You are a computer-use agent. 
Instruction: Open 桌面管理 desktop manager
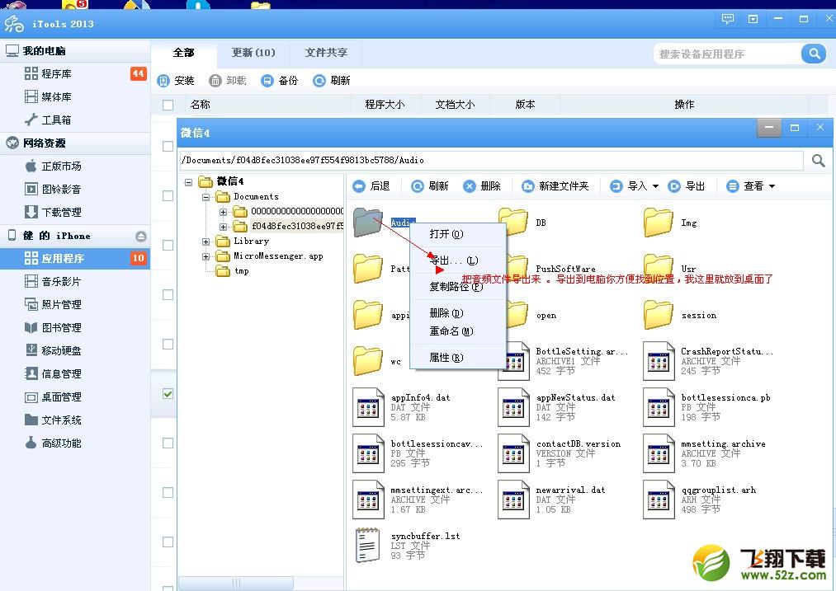tap(74, 396)
